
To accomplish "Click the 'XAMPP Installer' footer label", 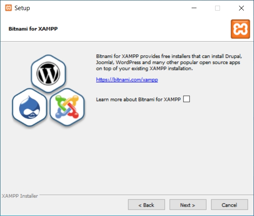I will click(x=20, y=196).
